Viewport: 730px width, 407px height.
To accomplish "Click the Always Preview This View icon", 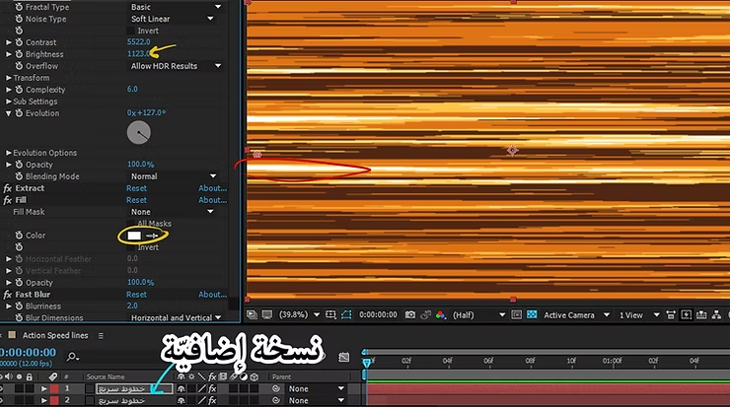I will [x=252, y=315].
